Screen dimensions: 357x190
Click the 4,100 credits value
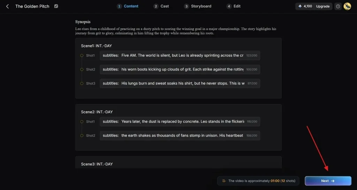(x=308, y=6)
